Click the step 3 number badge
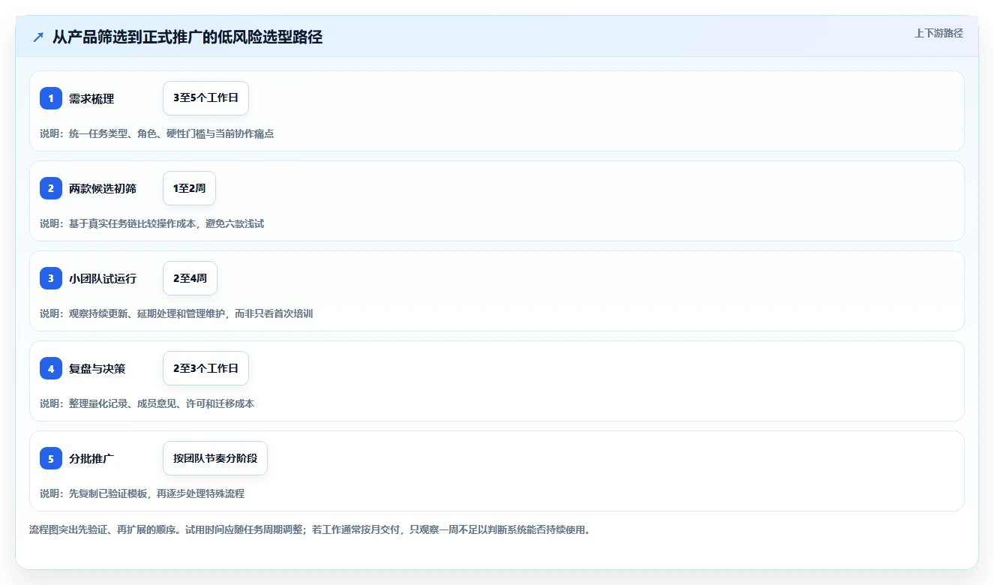 tap(51, 278)
